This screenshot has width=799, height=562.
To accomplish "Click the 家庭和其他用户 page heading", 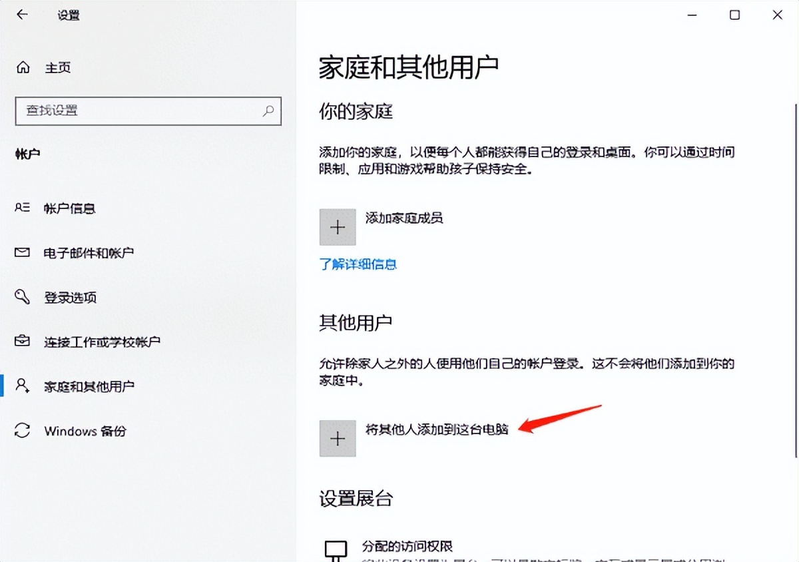I will [409, 67].
